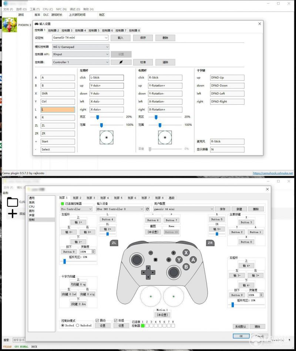This screenshot has width=296, height=351.
Task: Click the green connected controller 1 indicator
Action: (x=142, y=326)
